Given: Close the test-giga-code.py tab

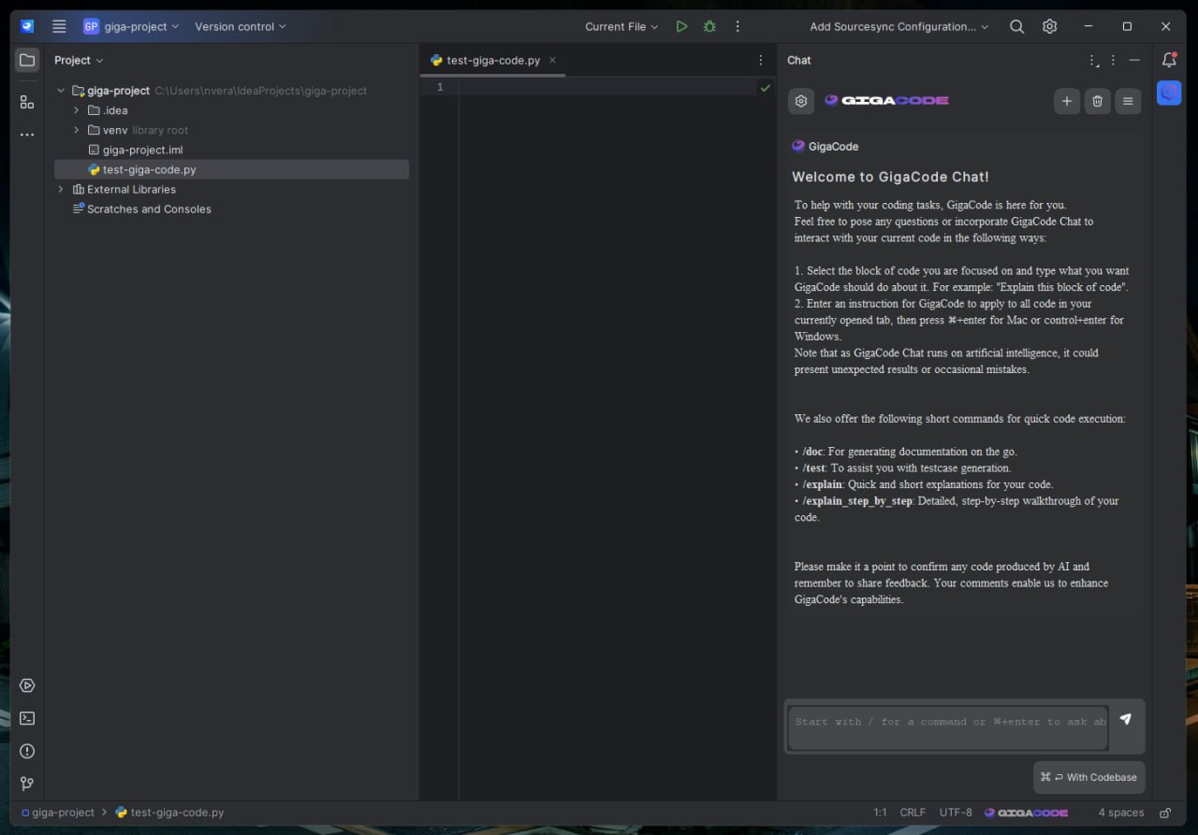Looking at the screenshot, I should [x=552, y=60].
